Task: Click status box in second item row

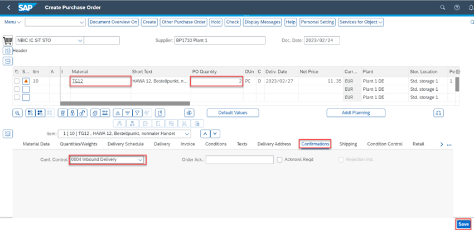Action: 26,89
